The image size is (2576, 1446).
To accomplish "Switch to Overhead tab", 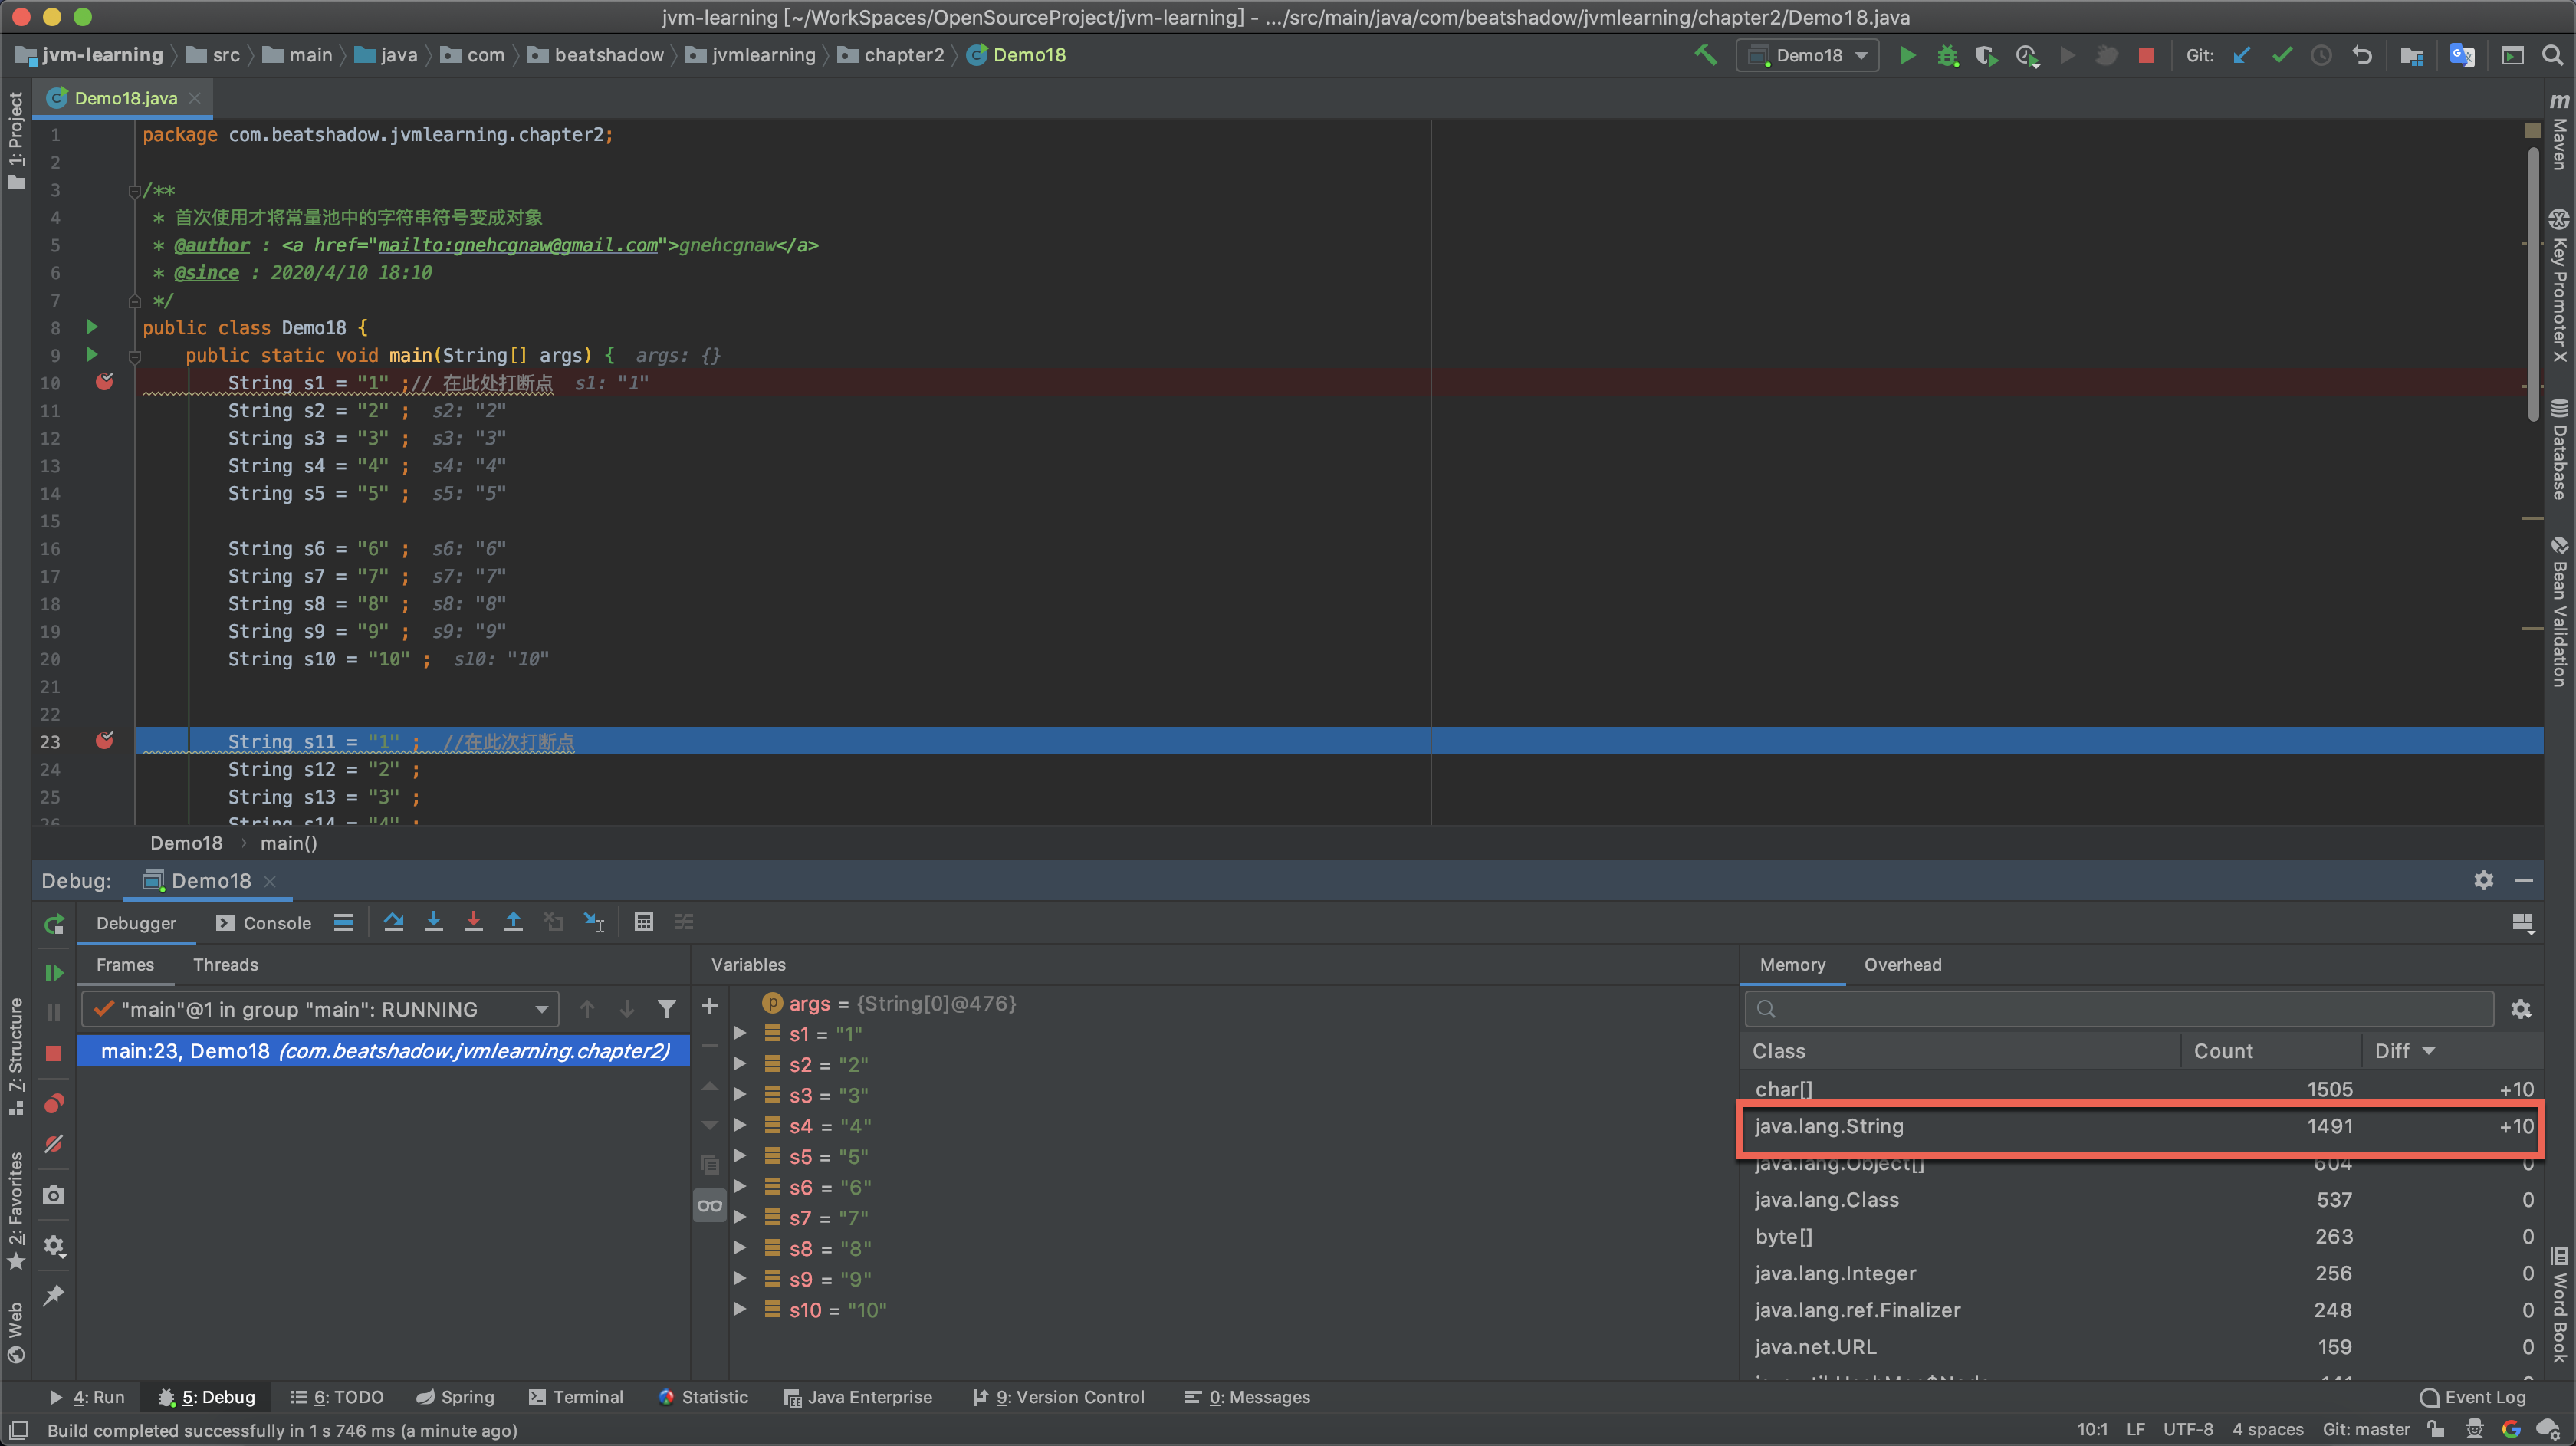I will click(x=1902, y=965).
